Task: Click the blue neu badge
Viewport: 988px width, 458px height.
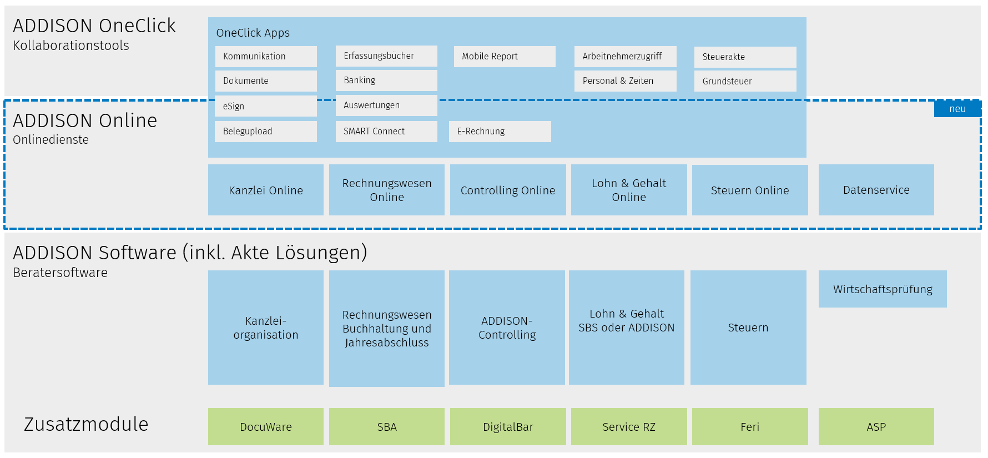Action: pos(957,109)
